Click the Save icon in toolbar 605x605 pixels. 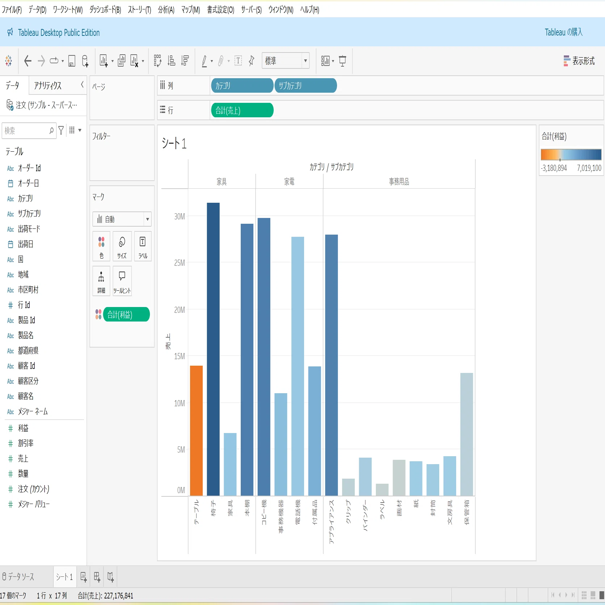pyautogui.click(x=72, y=61)
